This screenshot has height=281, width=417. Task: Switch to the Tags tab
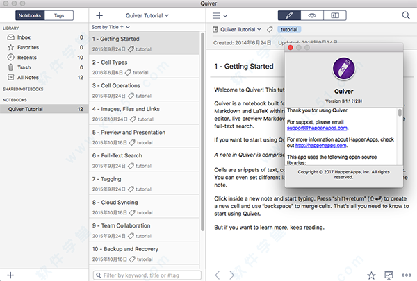coord(59,16)
